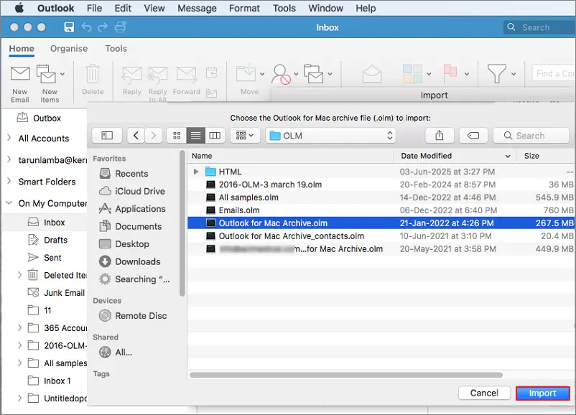Select All samples.olm file
The image size is (576, 415).
381,197
